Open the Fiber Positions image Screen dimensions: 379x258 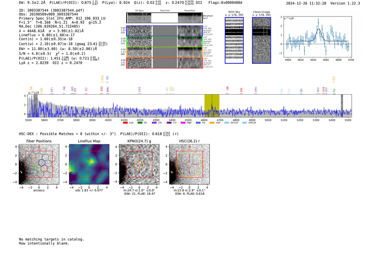39,164
